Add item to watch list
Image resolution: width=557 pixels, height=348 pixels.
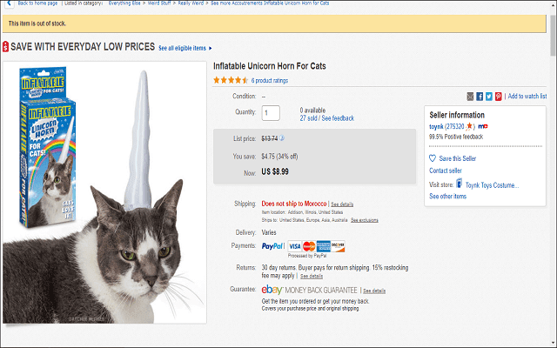tap(527, 96)
